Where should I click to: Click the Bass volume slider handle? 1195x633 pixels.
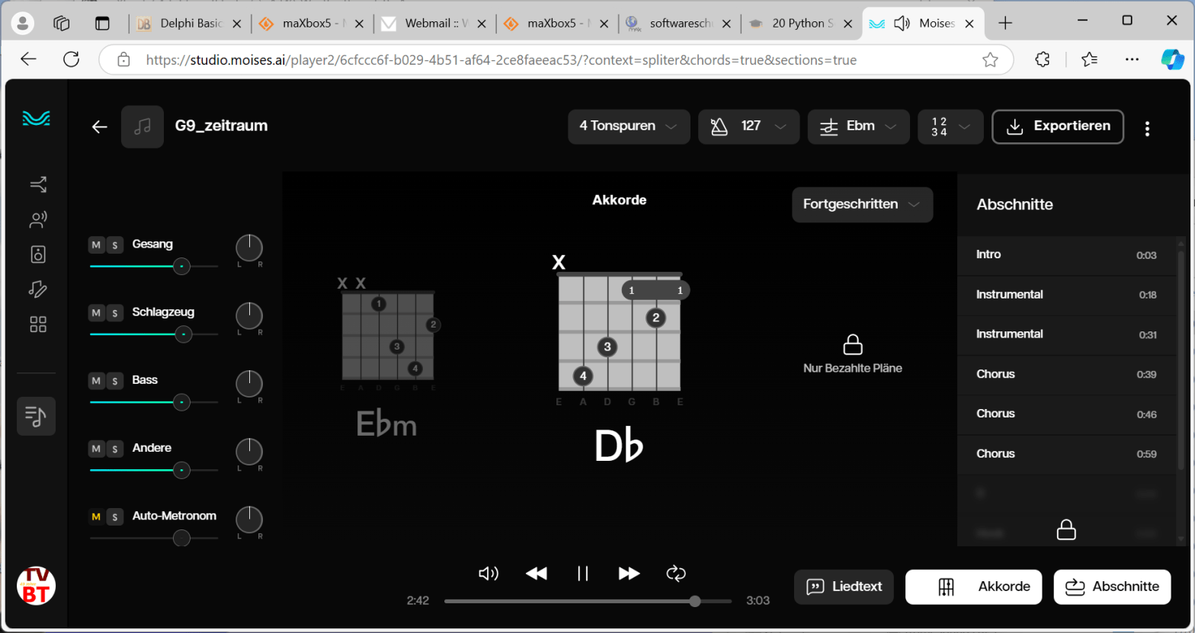181,402
